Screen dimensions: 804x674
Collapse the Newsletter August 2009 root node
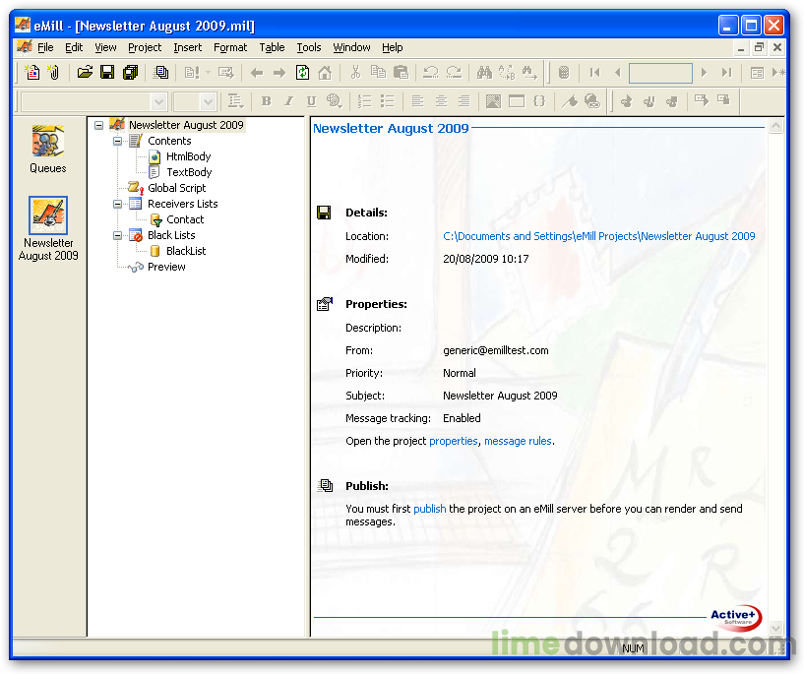pos(99,125)
